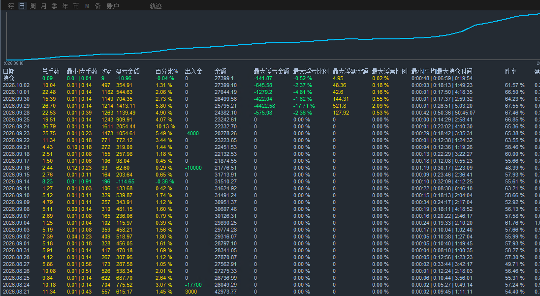540x296 pixels.
Task: Select the 521.8 floating profit value
Action: tap(340, 106)
